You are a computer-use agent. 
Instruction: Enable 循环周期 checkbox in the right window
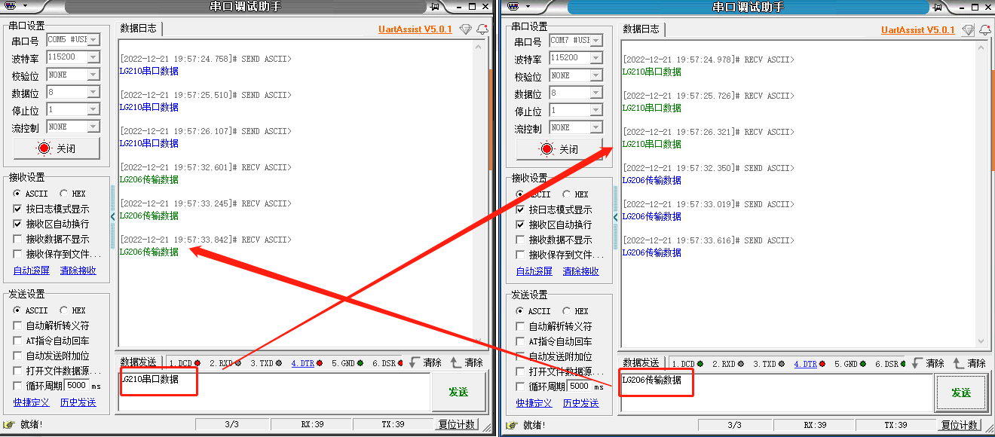[x=521, y=387]
